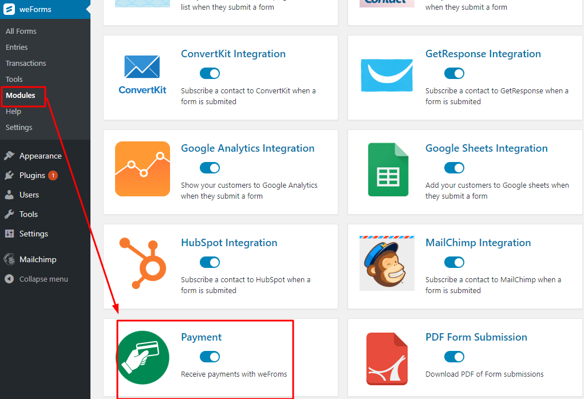Click the Payment credit card icon
584x399 pixels.
(x=143, y=358)
